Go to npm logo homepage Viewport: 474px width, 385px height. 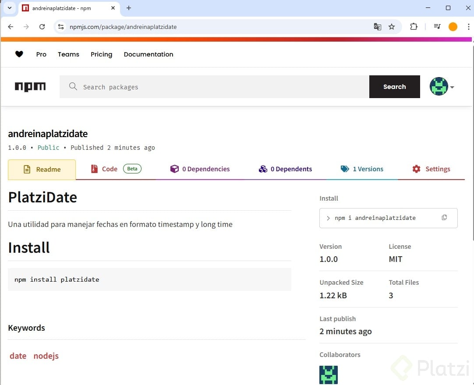[30, 87]
